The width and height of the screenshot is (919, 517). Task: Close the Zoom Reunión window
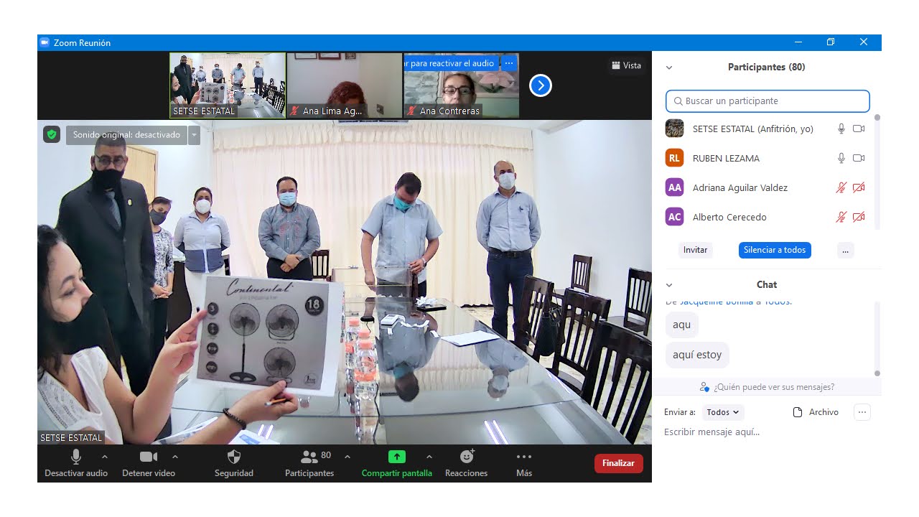pyautogui.click(x=864, y=42)
